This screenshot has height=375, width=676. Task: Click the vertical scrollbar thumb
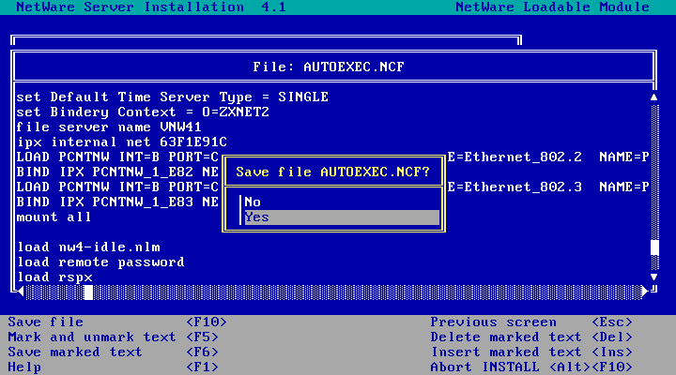[x=654, y=247]
